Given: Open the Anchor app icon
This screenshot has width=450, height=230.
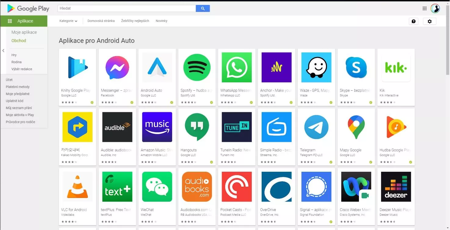Looking at the screenshot, I should (277, 67).
